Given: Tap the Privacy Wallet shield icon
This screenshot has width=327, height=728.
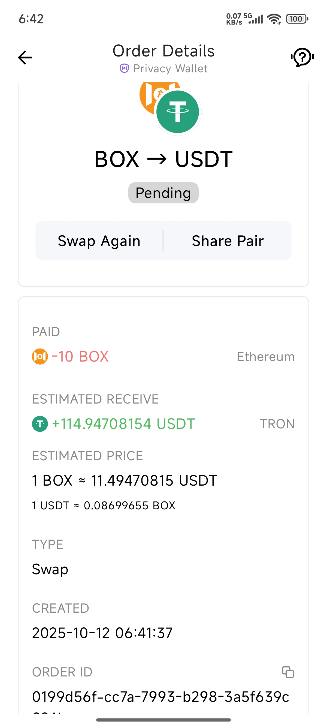Looking at the screenshot, I should click(x=124, y=68).
